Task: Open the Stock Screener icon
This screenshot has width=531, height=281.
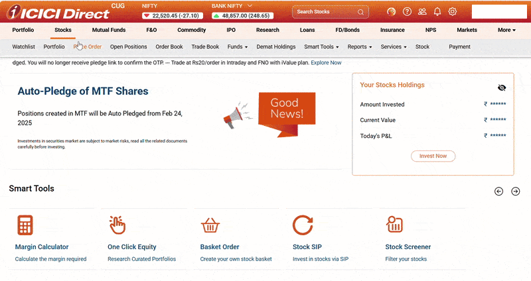Action: [395, 225]
